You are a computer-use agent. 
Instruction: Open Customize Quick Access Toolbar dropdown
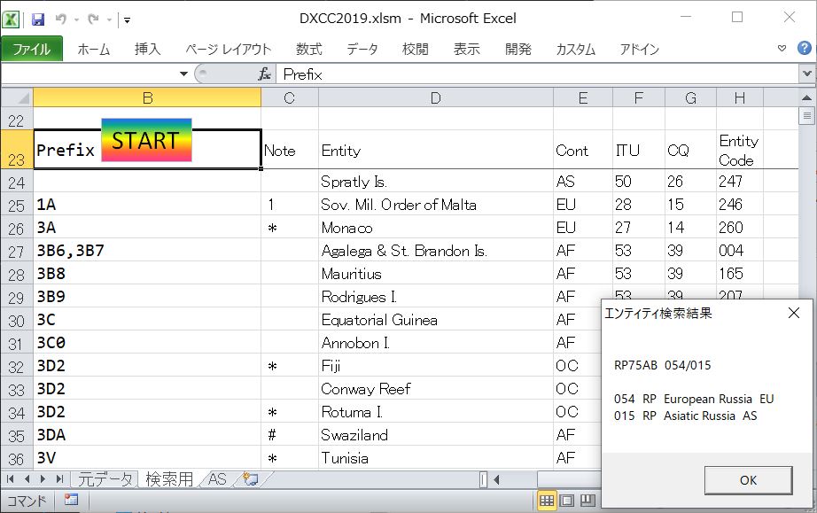(x=128, y=19)
